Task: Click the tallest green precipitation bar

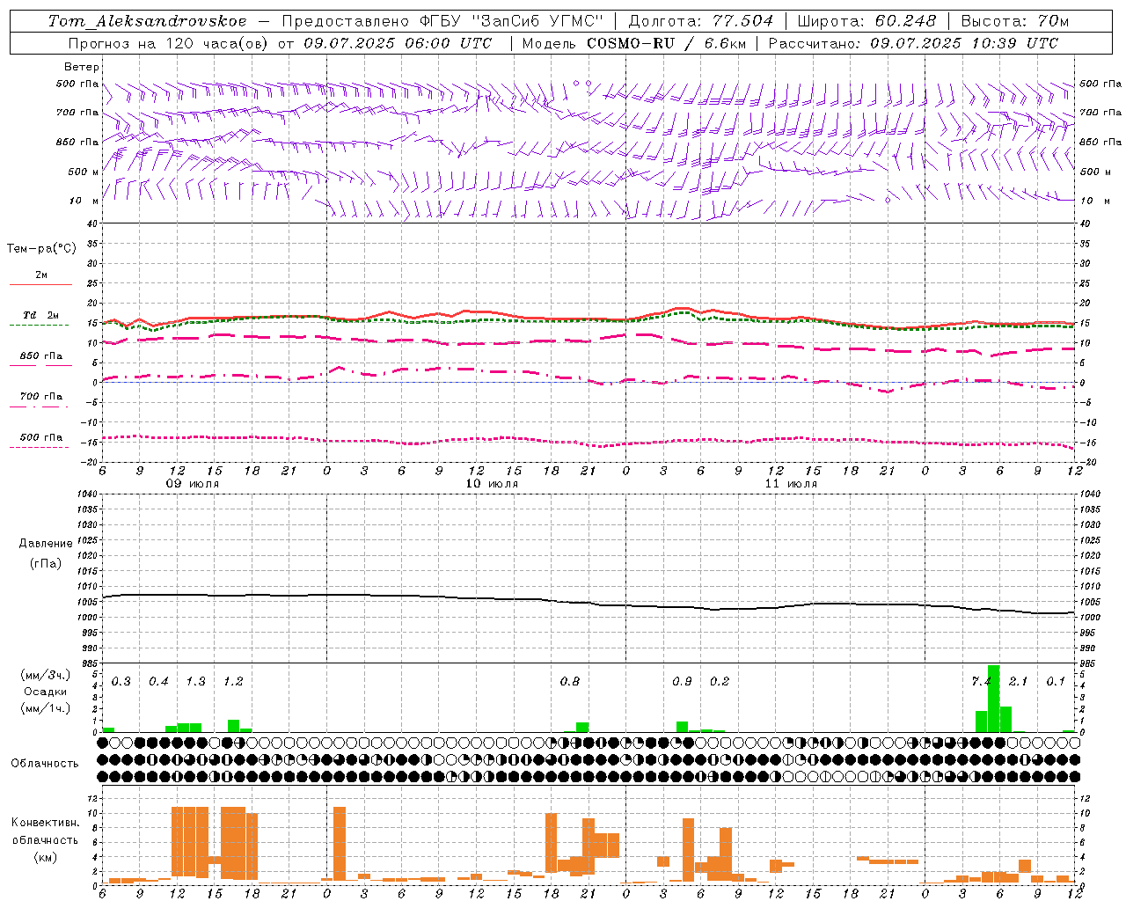Action: point(993,699)
